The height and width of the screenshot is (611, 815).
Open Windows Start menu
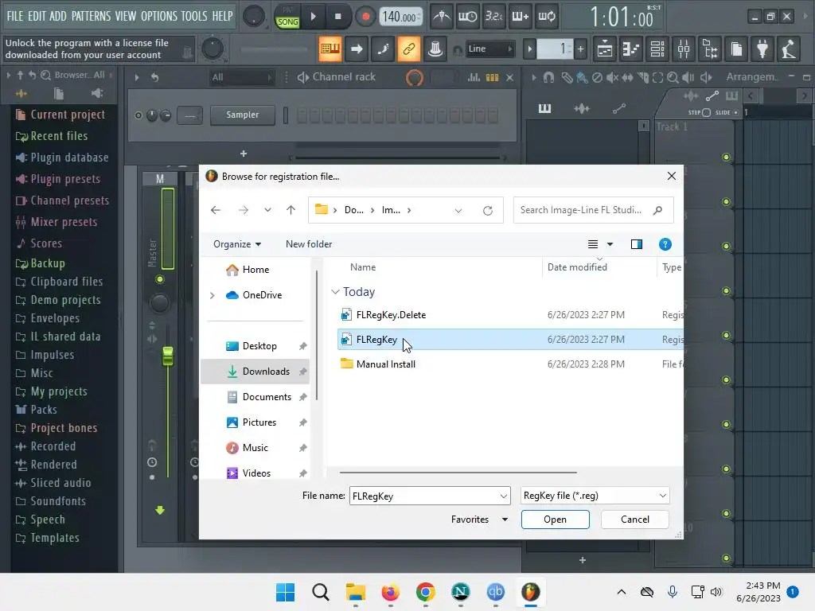click(x=285, y=592)
